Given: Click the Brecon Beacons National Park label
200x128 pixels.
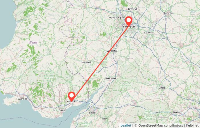Looking at the screenshot, I should tap(49, 77).
